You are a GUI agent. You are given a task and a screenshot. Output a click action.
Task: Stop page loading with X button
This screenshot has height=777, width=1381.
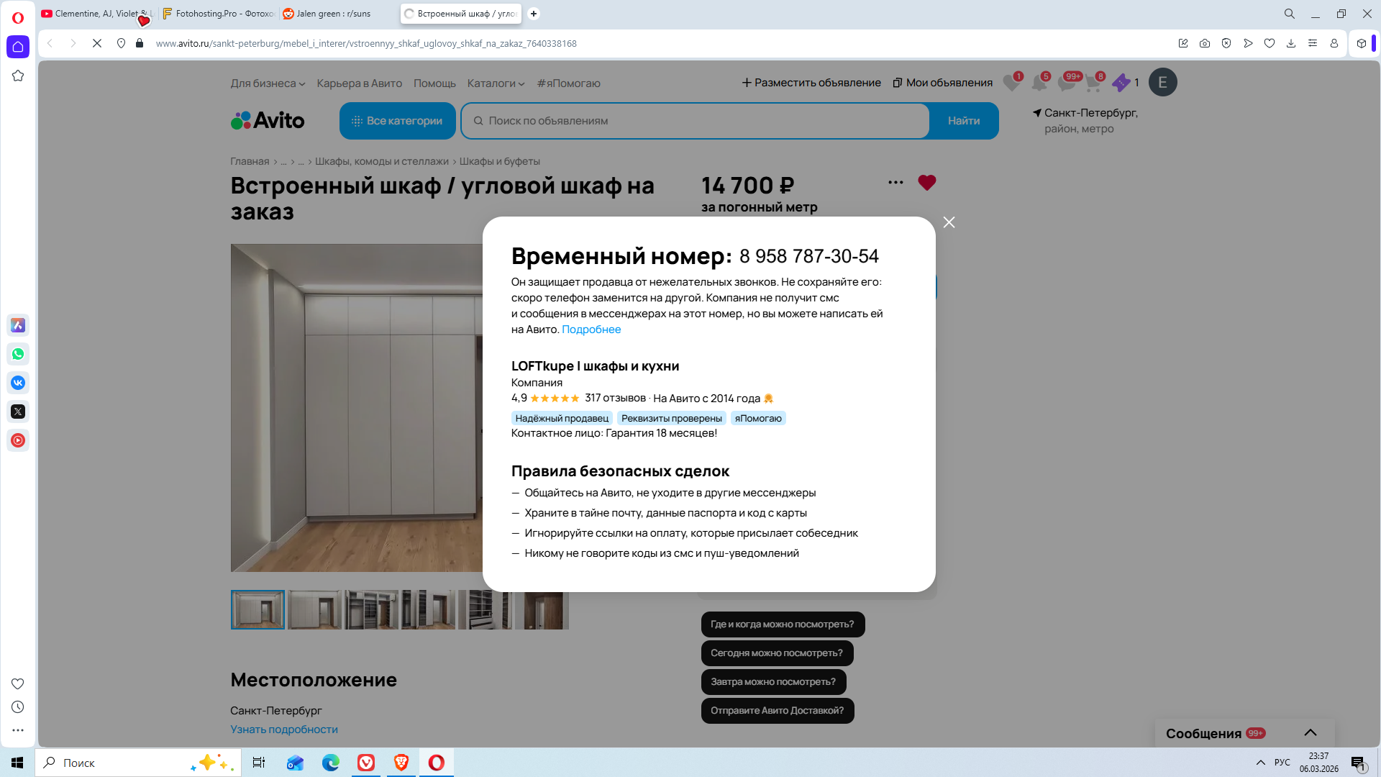point(97,43)
